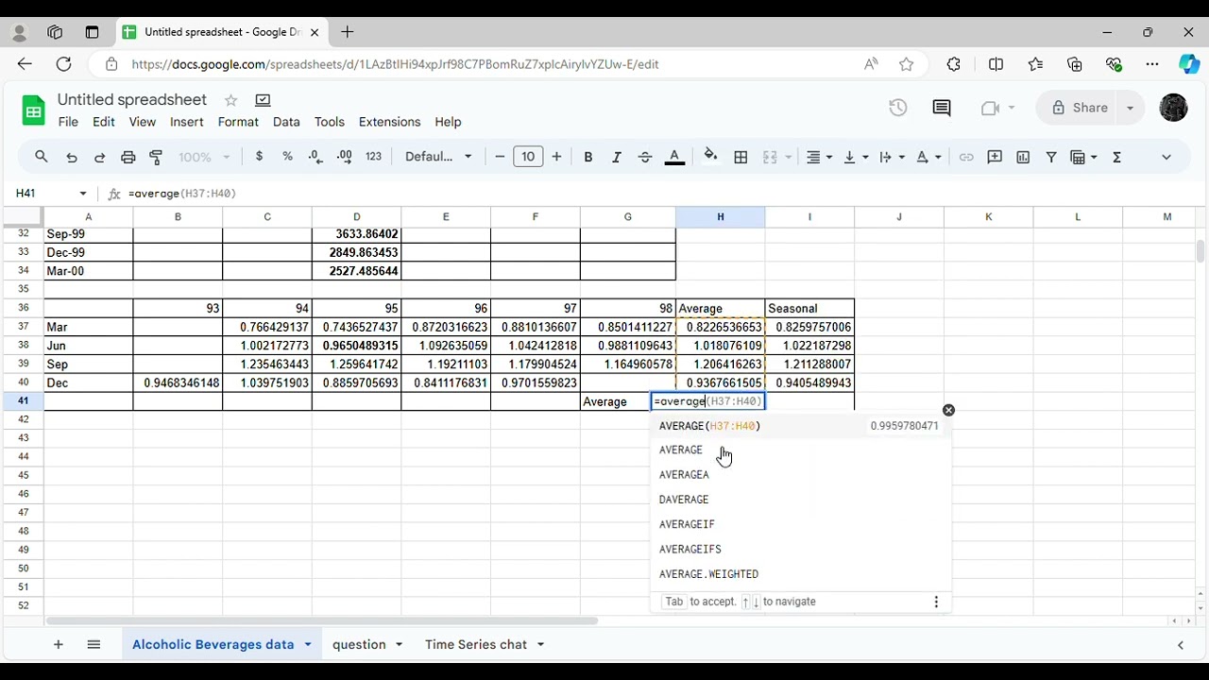
Task: Open the Default font dropdown
Action: (x=438, y=157)
